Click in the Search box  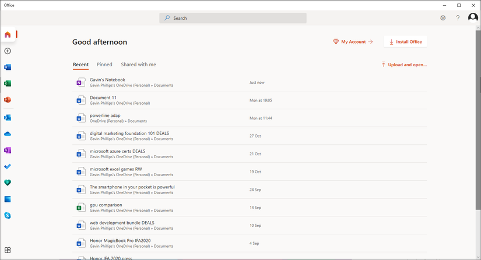click(x=233, y=18)
